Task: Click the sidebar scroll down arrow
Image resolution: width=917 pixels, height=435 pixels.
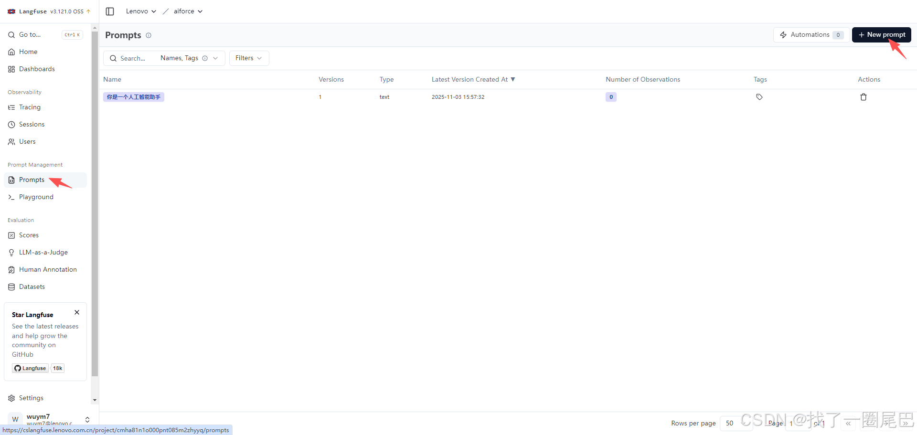Action: (x=95, y=400)
